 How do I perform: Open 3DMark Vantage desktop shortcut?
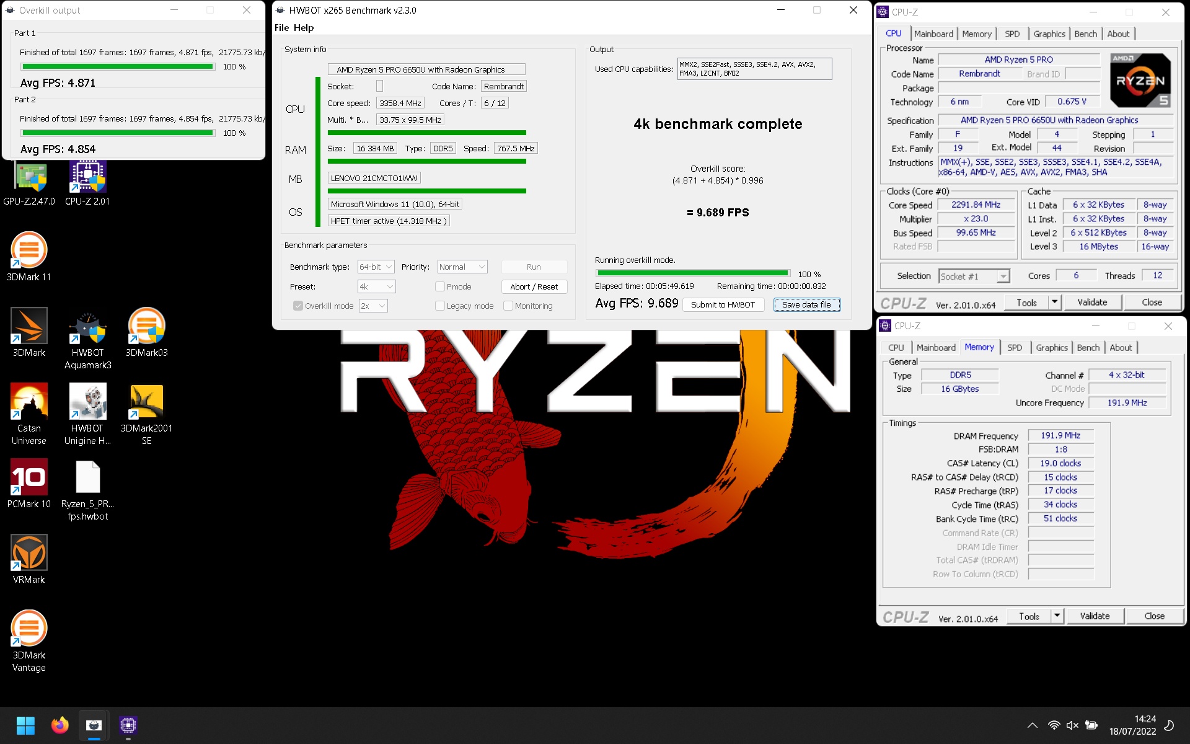[x=29, y=641]
